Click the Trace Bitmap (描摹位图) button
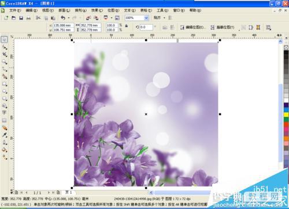 coord(223,28)
